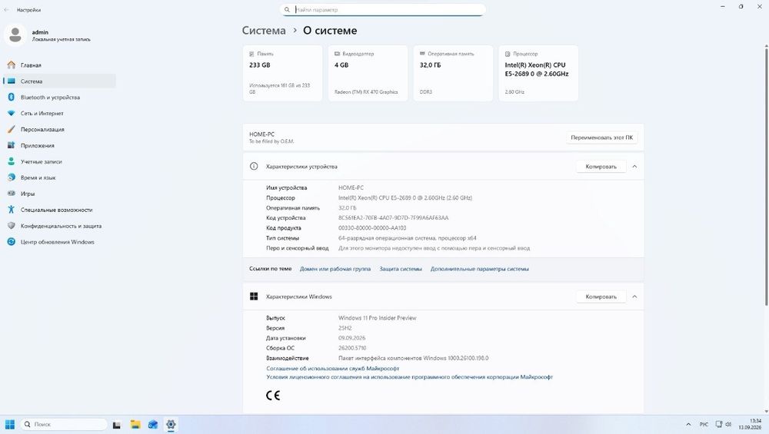Screen dimensions: 769x434
Task: Open Игры in the sidebar
Action: click(59, 194)
